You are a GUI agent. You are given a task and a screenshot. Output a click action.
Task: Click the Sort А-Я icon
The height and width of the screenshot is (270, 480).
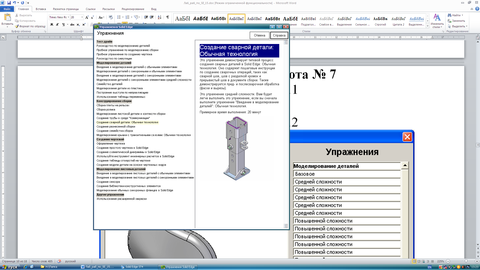click(159, 17)
